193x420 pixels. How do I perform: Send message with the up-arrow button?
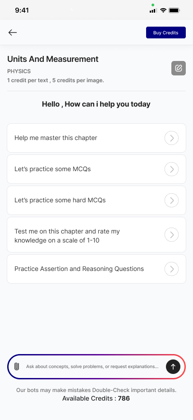point(173,366)
